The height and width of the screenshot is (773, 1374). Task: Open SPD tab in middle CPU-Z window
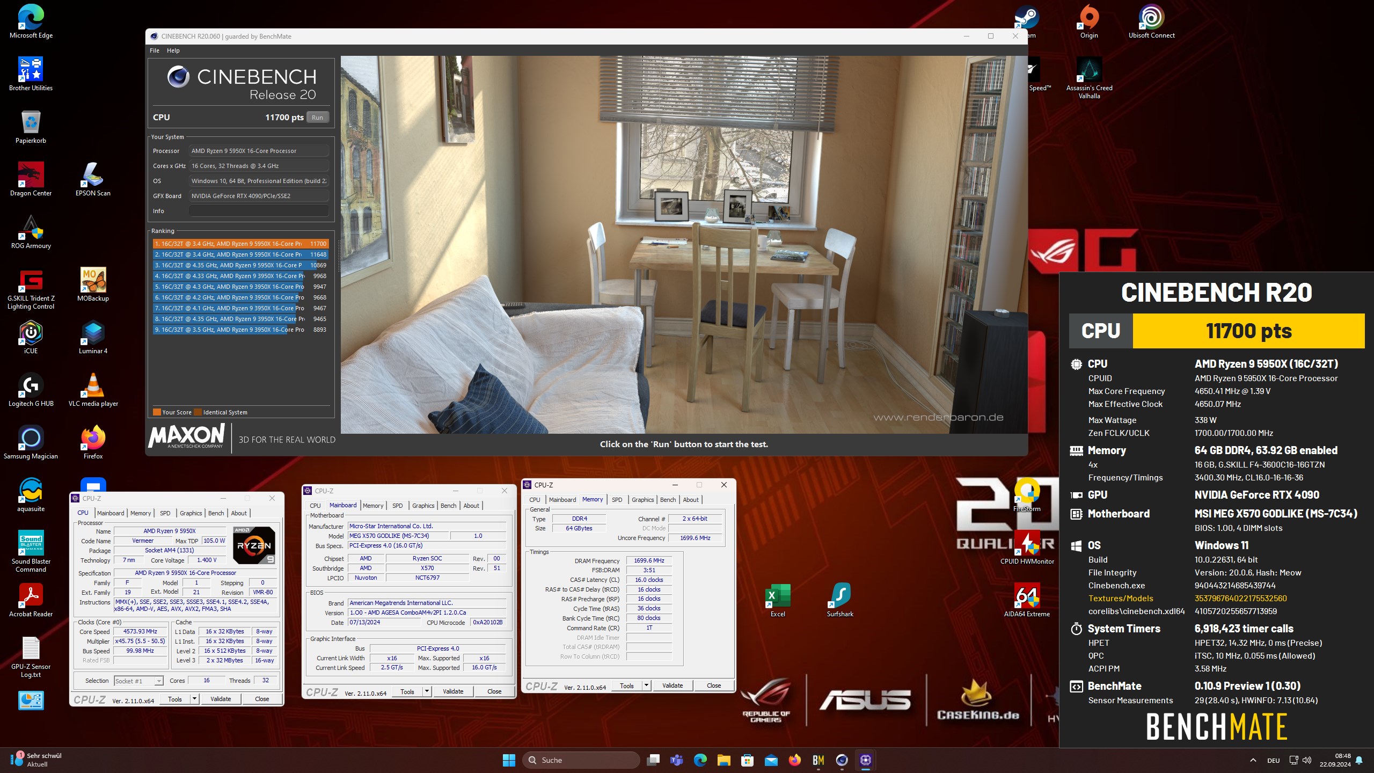[397, 506]
